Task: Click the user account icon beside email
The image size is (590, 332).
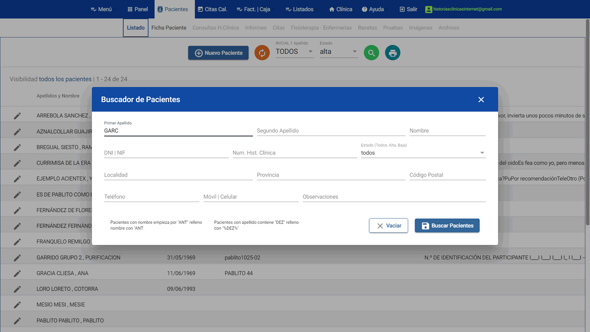Action: (x=429, y=9)
